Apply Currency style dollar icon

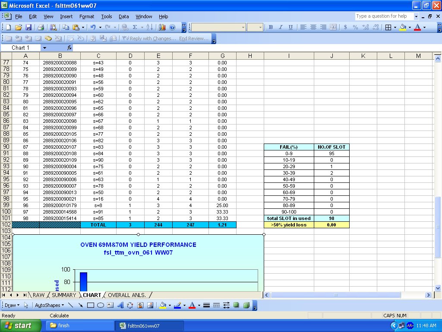click(x=345, y=27)
